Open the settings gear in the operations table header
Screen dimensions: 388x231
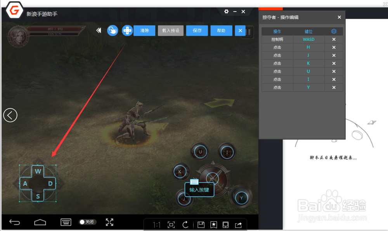(334, 31)
